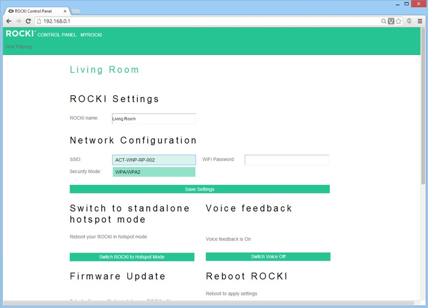Click the SSID label
The width and height of the screenshot is (428, 308).
pyautogui.click(x=76, y=159)
